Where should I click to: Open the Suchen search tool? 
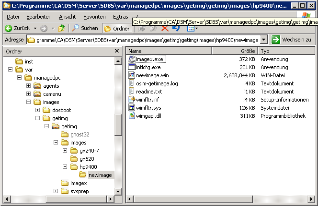click(85, 28)
